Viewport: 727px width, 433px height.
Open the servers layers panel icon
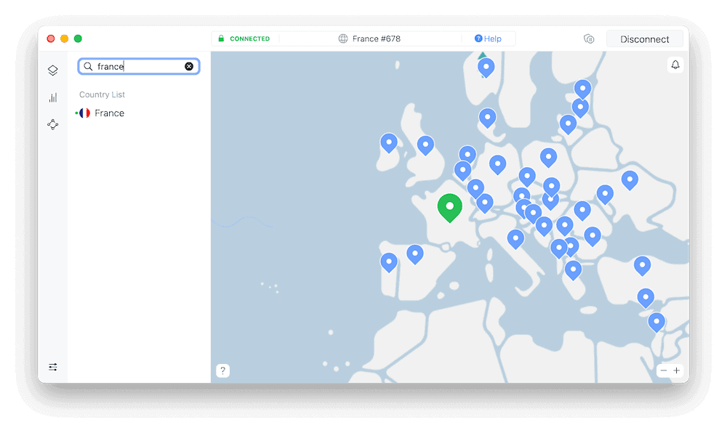[53, 70]
